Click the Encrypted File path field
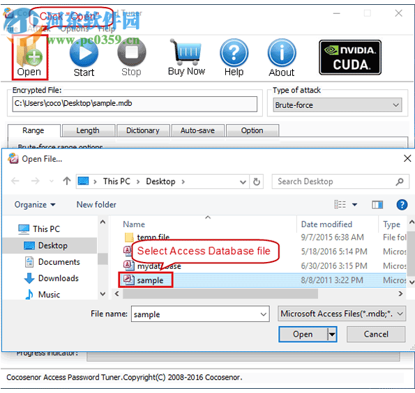This screenshot has height=393, width=415. pyautogui.click(x=135, y=104)
